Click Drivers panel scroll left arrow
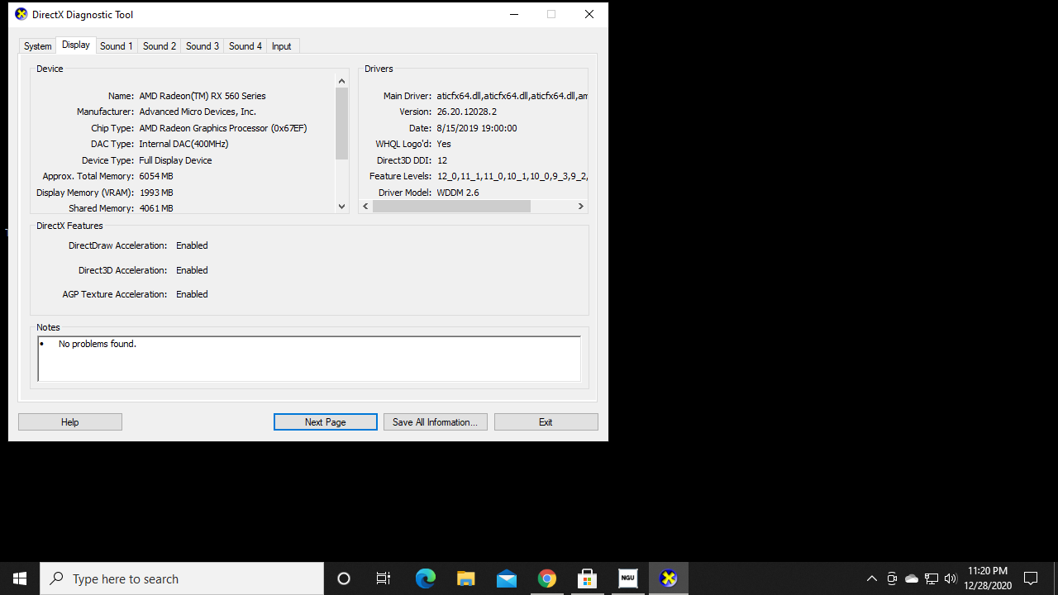The width and height of the screenshot is (1058, 595). tap(366, 207)
